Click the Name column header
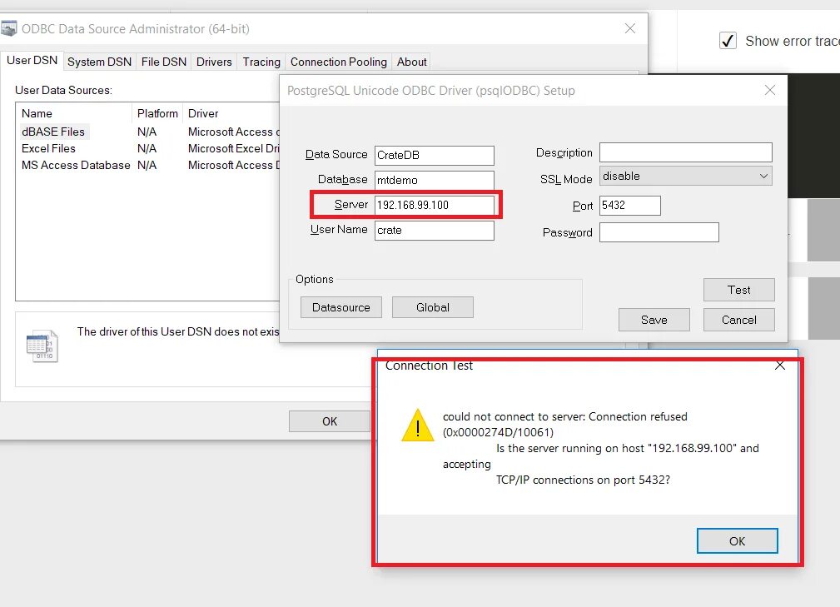 coord(74,113)
